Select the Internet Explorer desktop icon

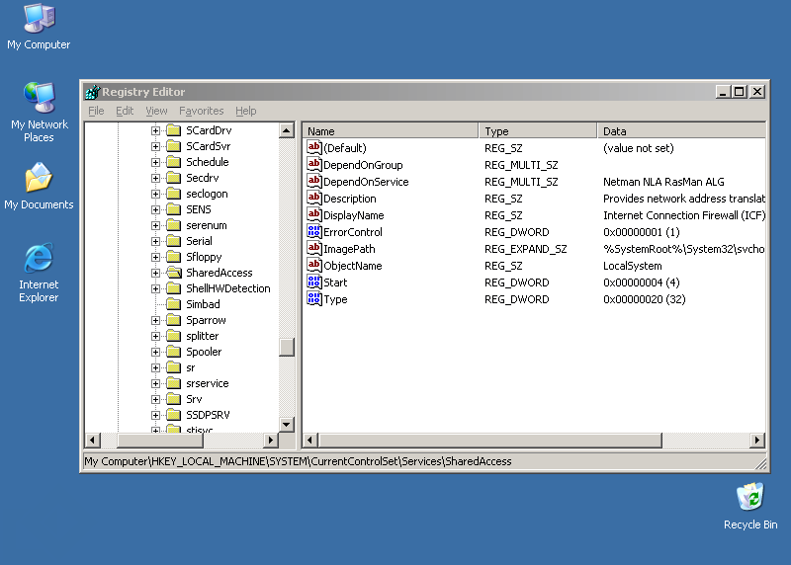click(x=39, y=273)
